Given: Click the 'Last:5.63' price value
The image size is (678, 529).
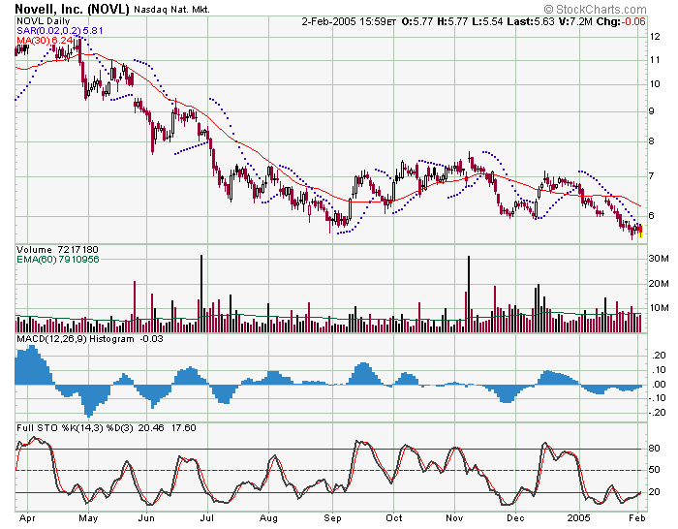Looking at the screenshot, I should coord(531,21).
